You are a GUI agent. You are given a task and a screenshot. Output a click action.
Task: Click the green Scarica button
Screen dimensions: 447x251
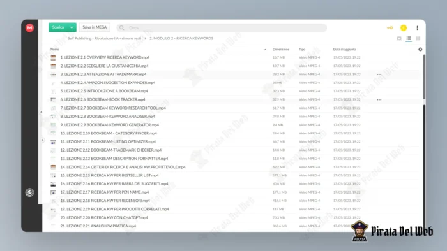tap(58, 27)
